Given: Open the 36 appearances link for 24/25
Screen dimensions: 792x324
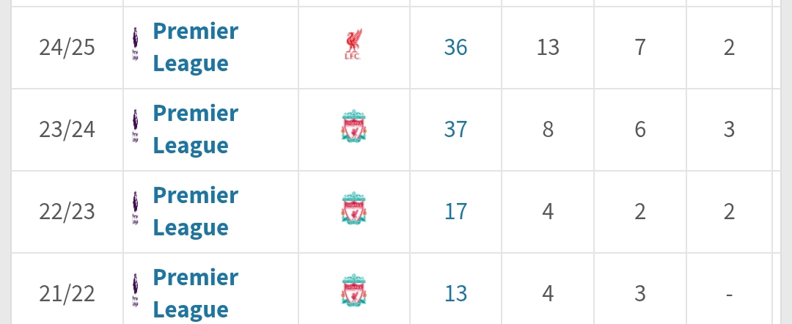Looking at the screenshot, I should [x=455, y=48].
